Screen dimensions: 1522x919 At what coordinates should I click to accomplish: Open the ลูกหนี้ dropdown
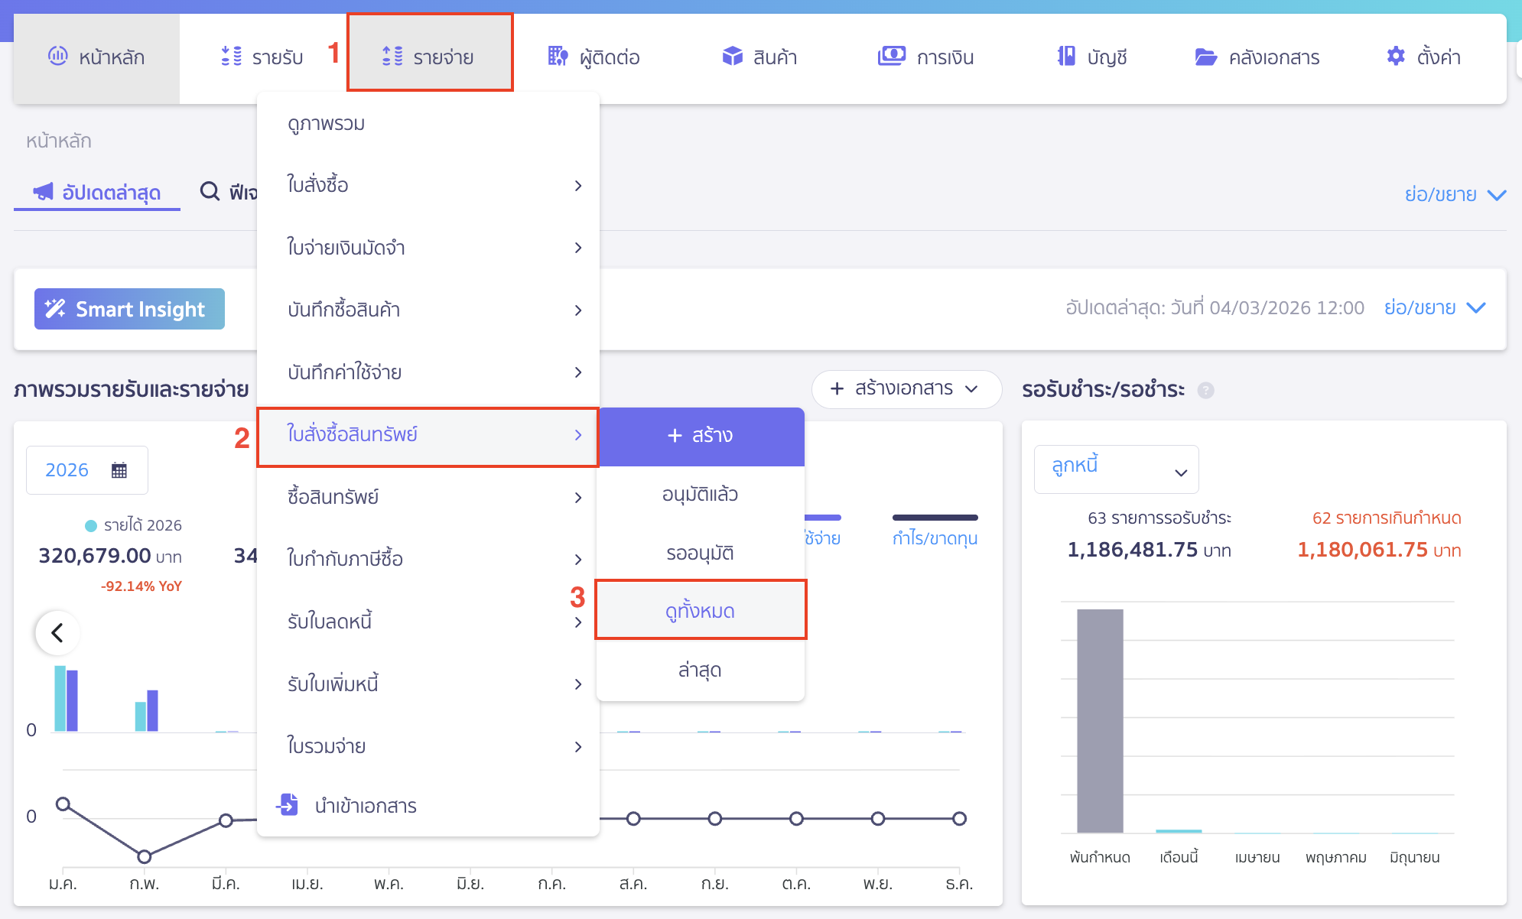pyautogui.click(x=1116, y=469)
